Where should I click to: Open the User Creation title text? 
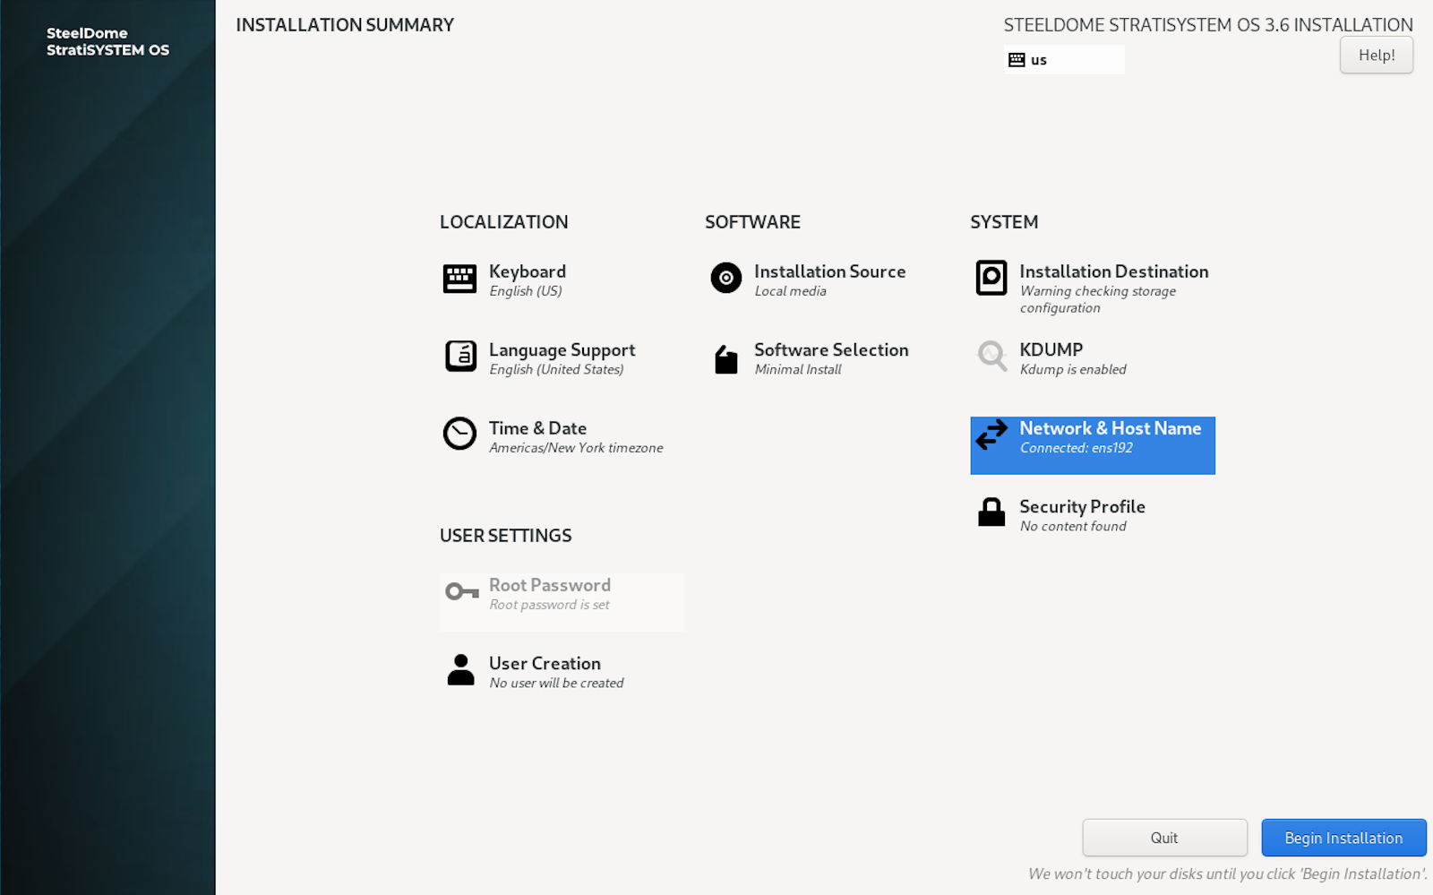coord(545,664)
